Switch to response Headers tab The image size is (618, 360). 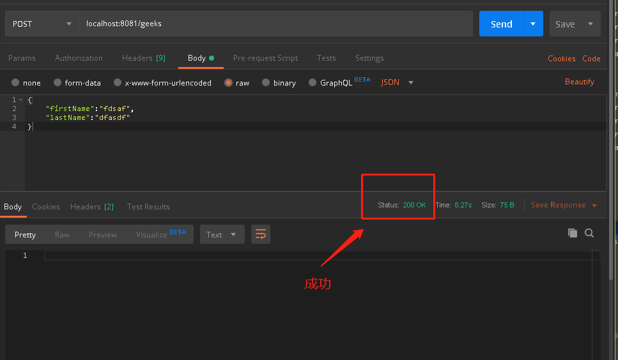(91, 207)
